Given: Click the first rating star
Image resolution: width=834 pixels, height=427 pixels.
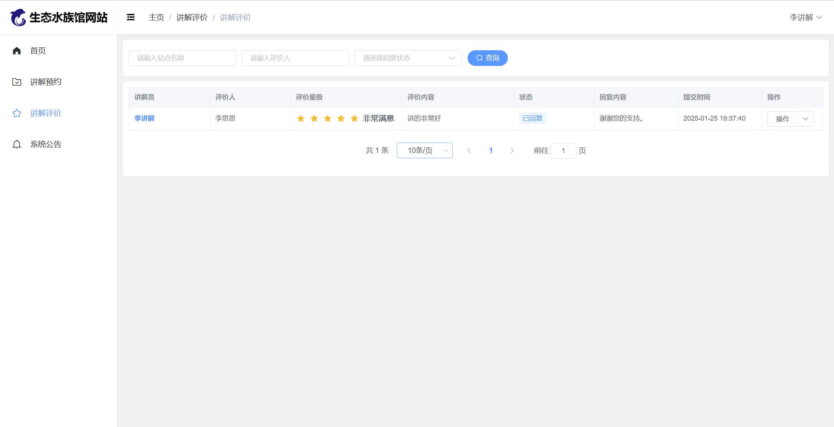Looking at the screenshot, I should point(300,118).
